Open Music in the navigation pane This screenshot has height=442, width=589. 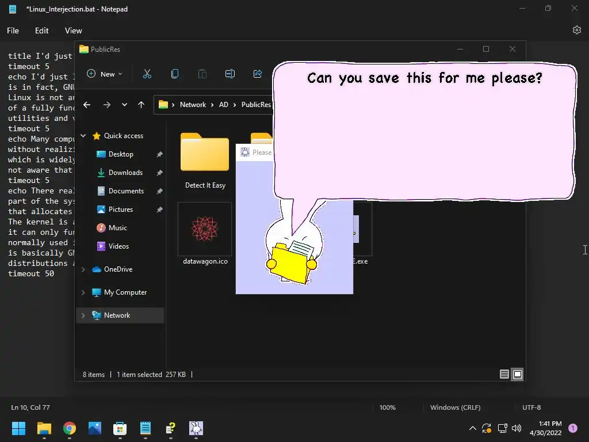(x=117, y=228)
